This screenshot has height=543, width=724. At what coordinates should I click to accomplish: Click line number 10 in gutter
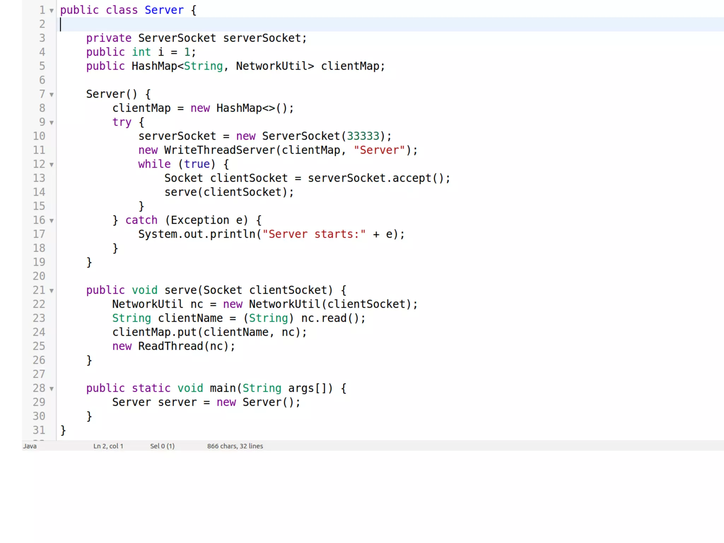[39, 136]
